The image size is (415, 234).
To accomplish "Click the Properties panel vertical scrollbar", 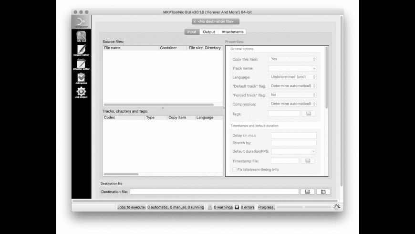I will 327,77.
